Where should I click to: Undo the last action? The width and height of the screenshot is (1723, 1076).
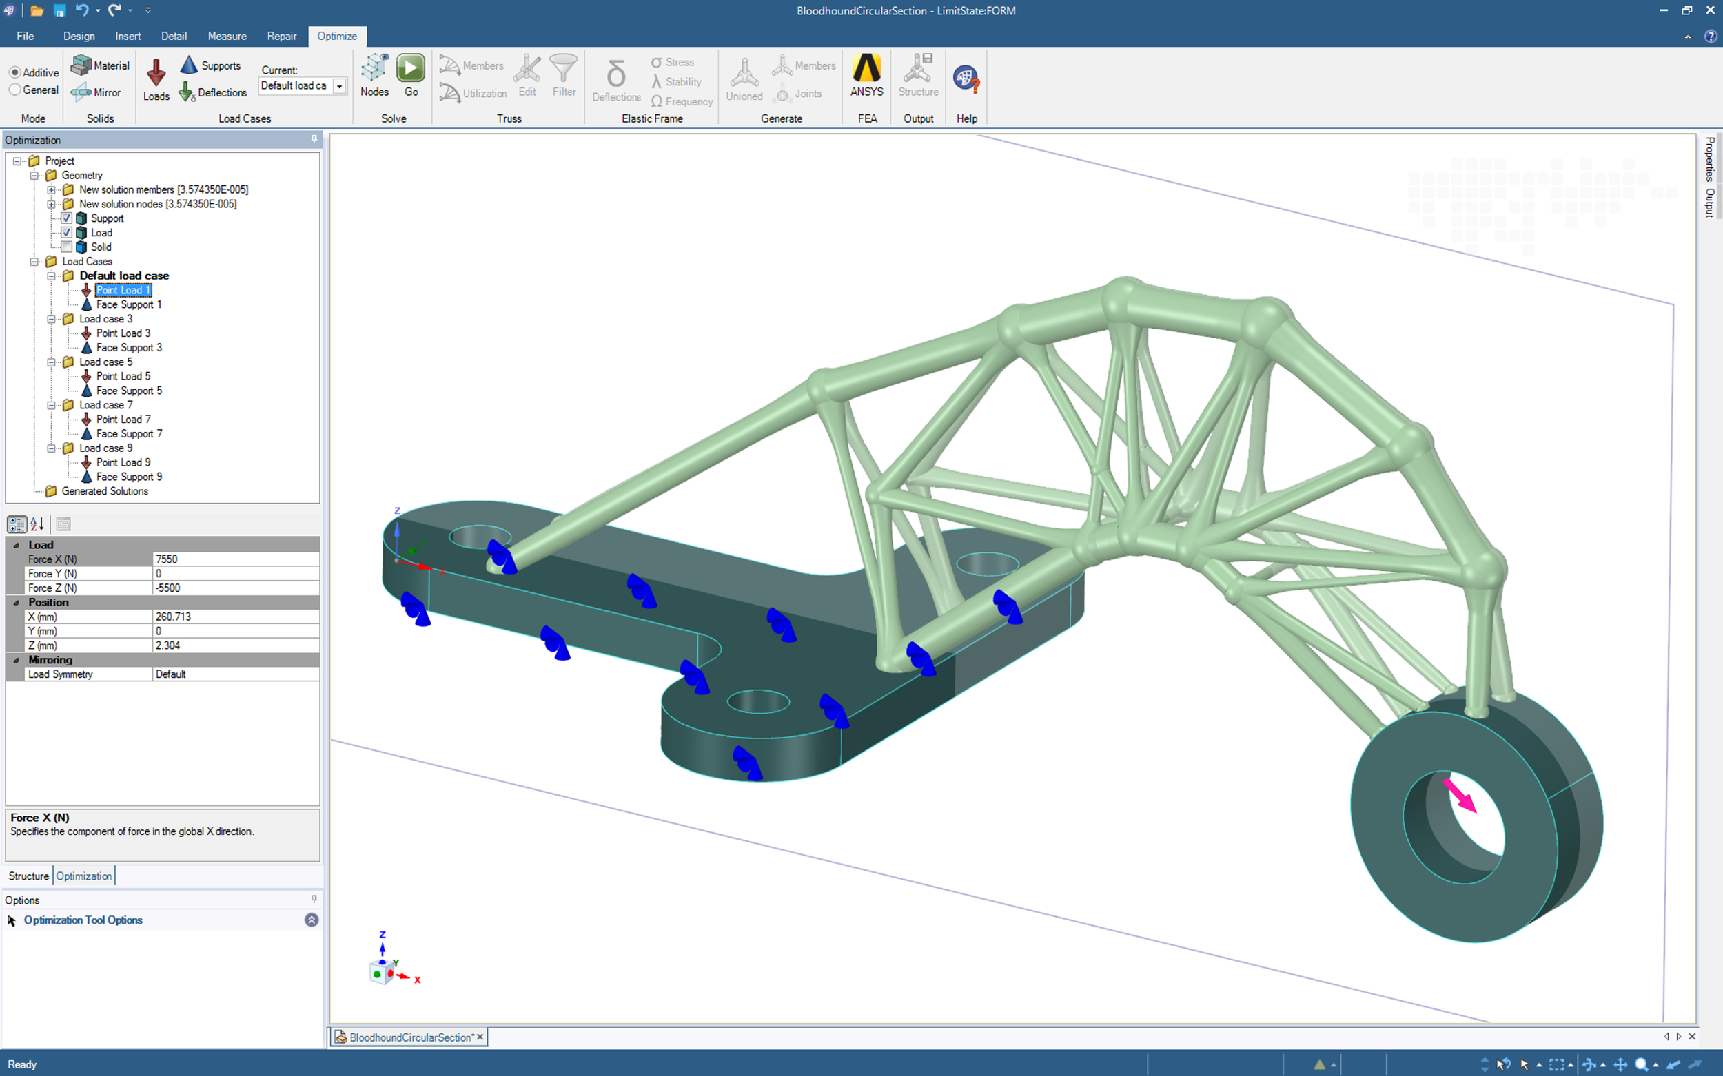point(83,10)
